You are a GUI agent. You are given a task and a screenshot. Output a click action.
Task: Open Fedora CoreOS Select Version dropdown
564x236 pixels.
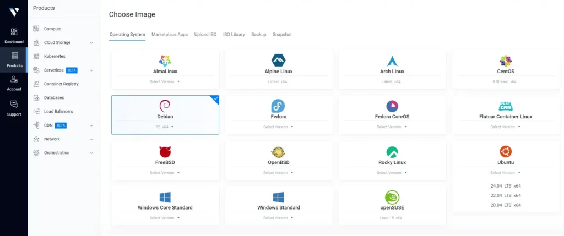(x=392, y=127)
